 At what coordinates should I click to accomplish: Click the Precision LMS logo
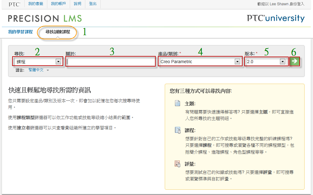[45, 18]
